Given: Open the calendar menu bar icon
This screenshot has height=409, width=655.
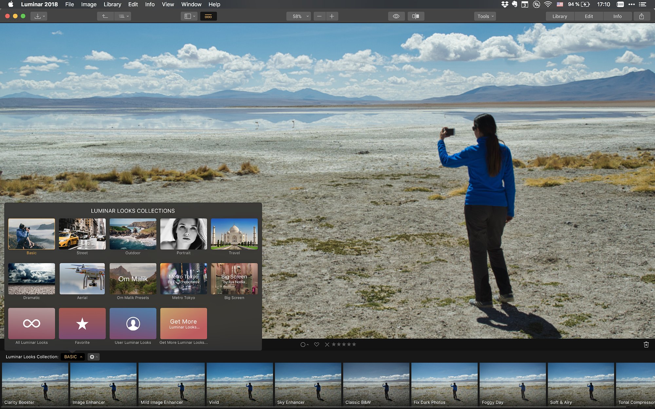Looking at the screenshot, I should tap(525, 4).
